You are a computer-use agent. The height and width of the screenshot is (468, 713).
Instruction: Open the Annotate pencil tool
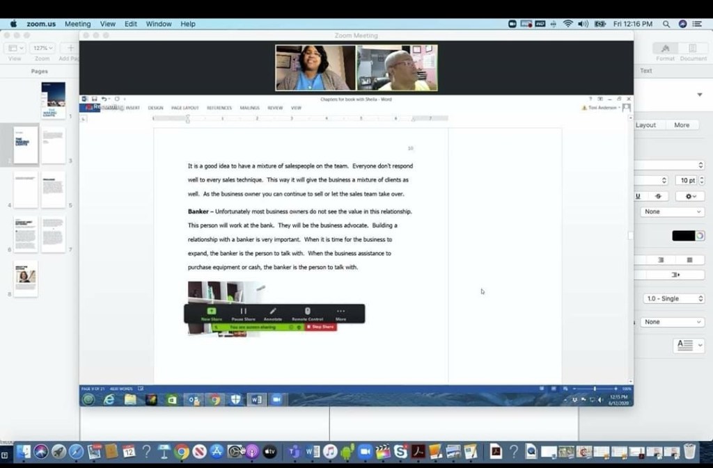point(273,312)
